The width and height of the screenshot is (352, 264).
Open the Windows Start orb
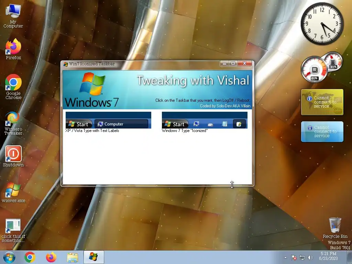click(x=9, y=257)
